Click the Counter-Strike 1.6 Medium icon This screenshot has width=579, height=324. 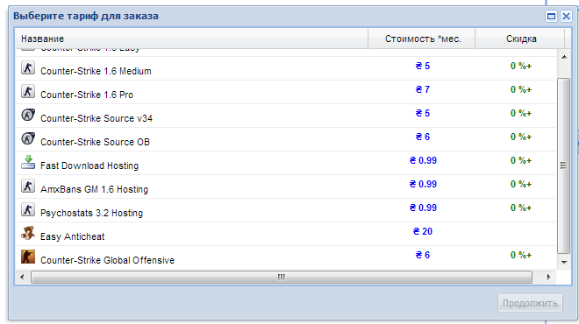point(28,67)
